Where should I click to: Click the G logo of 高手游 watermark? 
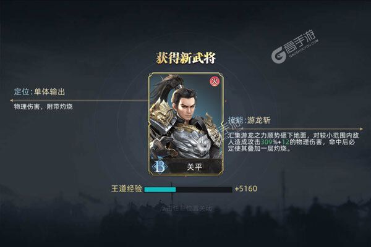[x=279, y=55]
